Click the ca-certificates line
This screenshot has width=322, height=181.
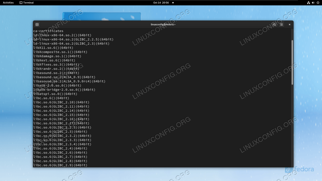coord(48,31)
